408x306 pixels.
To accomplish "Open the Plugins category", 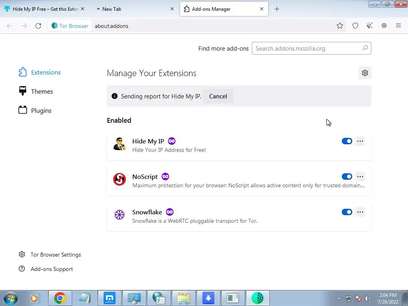I will tap(35, 110).
